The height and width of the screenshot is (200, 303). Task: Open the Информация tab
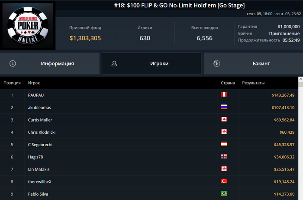coord(50,64)
